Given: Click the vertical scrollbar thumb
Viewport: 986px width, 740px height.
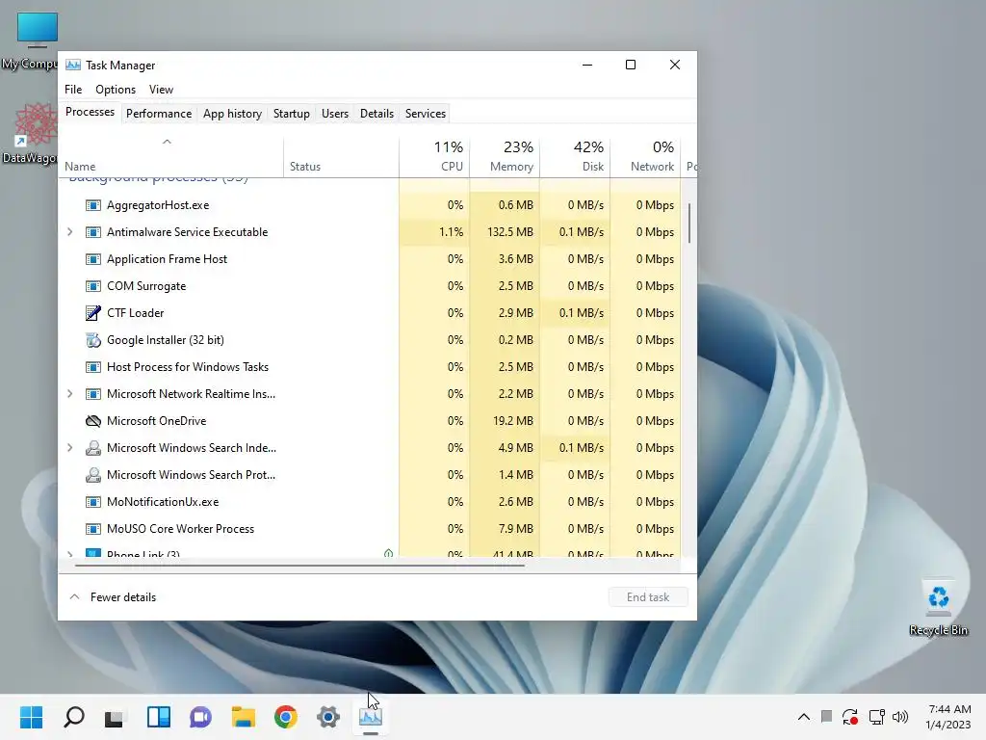Looking at the screenshot, I should click(x=689, y=223).
